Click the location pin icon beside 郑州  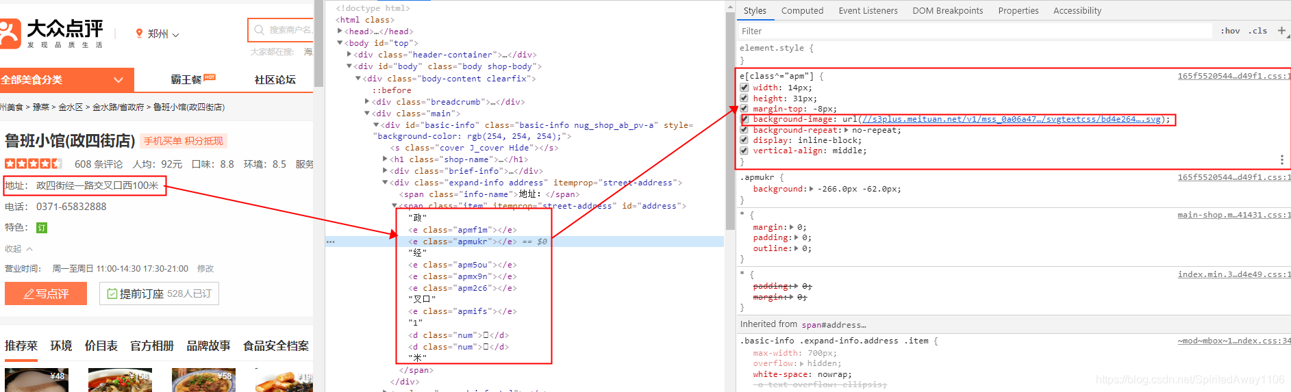pyautogui.click(x=140, y=34)
